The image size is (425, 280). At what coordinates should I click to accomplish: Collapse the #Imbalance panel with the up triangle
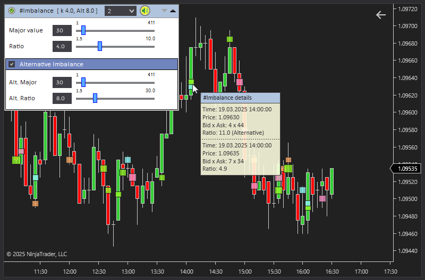pos(172,11)
